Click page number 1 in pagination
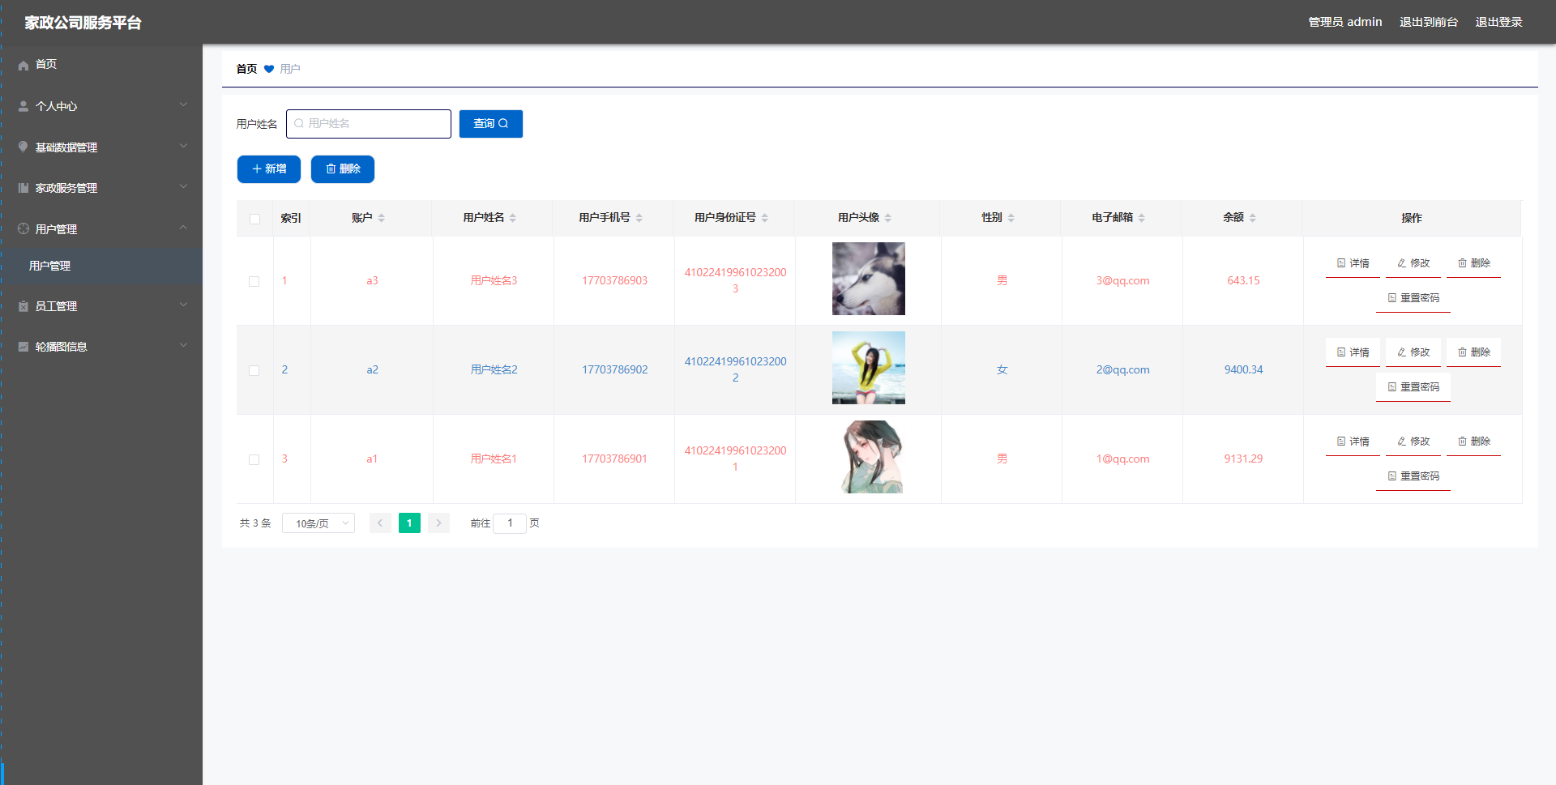Viewport: 1556px width, 785px height. pos(409,523)
